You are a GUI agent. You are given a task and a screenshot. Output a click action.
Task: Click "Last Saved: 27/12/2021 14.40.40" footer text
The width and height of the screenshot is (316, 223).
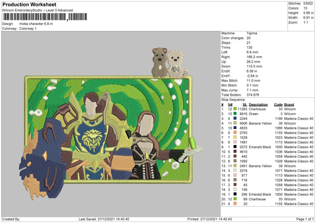(104, 219)
